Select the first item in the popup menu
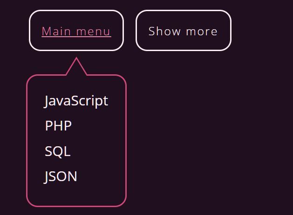Screen dimensions: 293x215 click(76, 101)
